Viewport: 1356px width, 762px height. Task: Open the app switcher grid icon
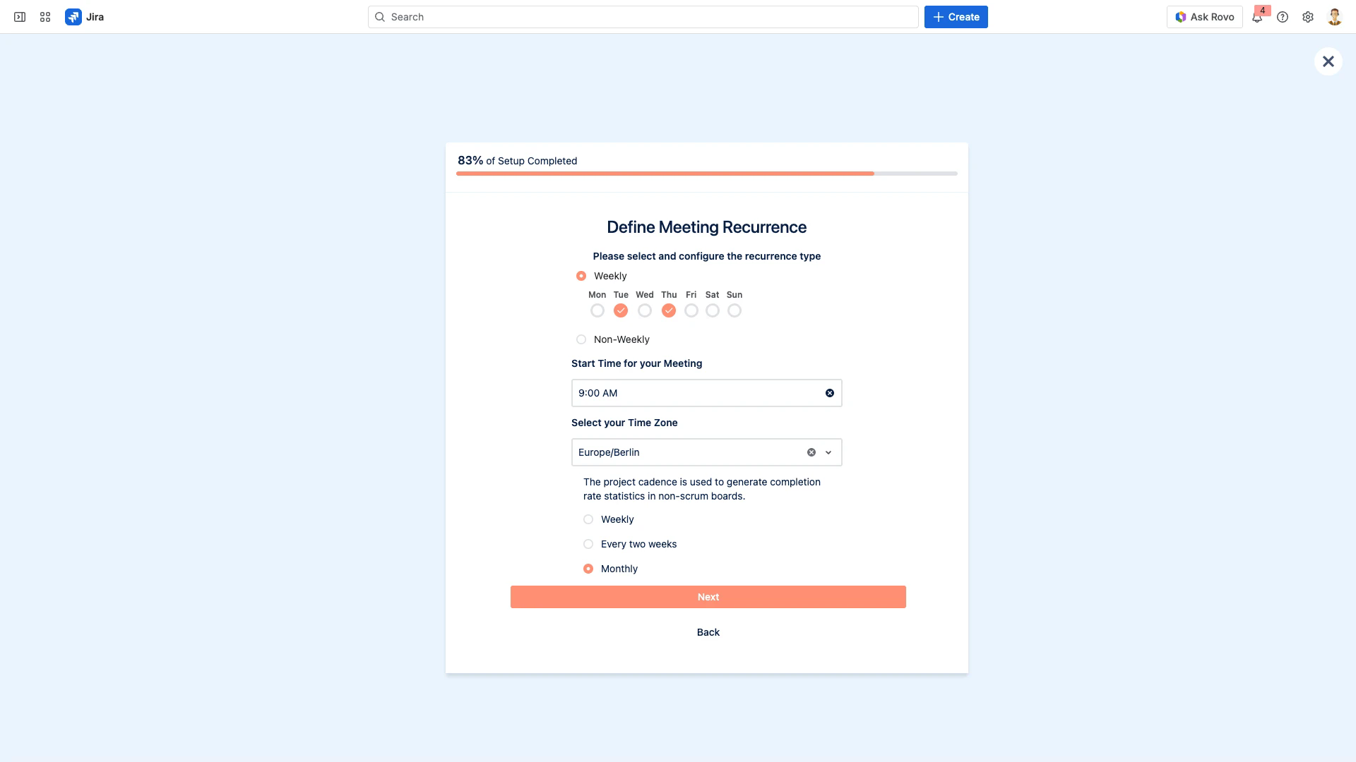[x=44, y=16]
